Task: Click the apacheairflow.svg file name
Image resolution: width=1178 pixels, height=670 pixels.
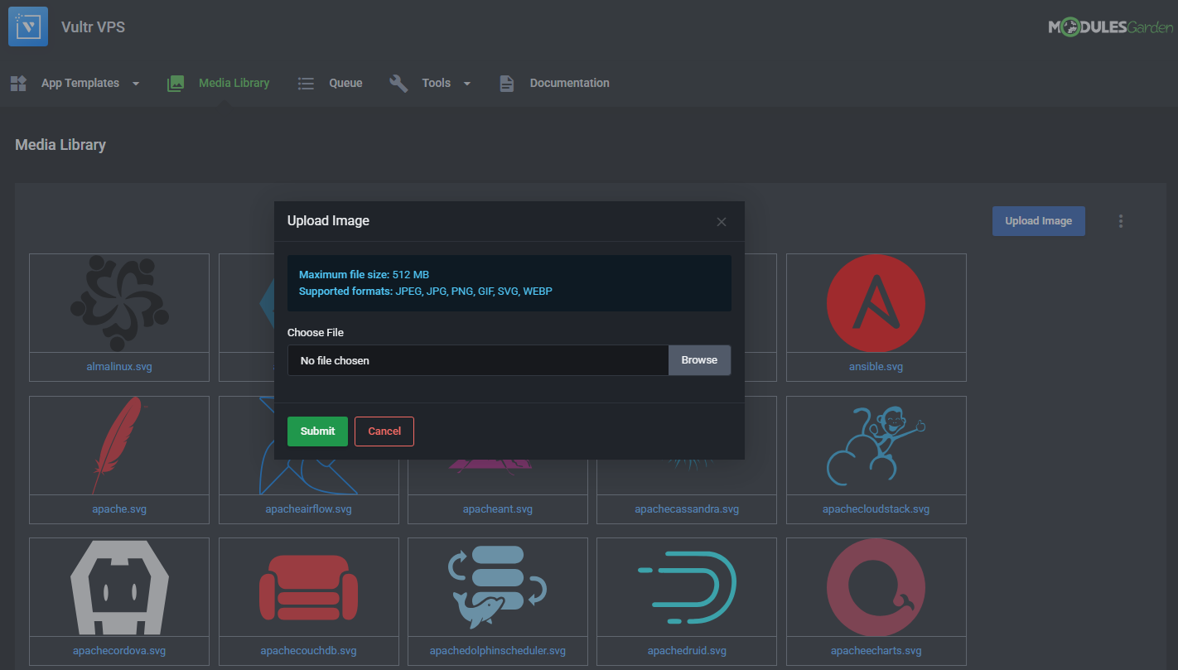Action: [309, 509]
